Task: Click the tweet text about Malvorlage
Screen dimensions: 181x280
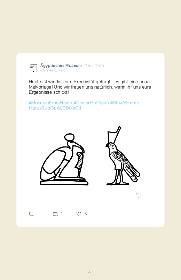Action: tap(90, 87)
